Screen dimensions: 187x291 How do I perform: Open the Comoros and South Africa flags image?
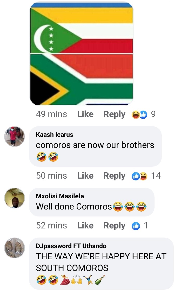click(82, 54)
